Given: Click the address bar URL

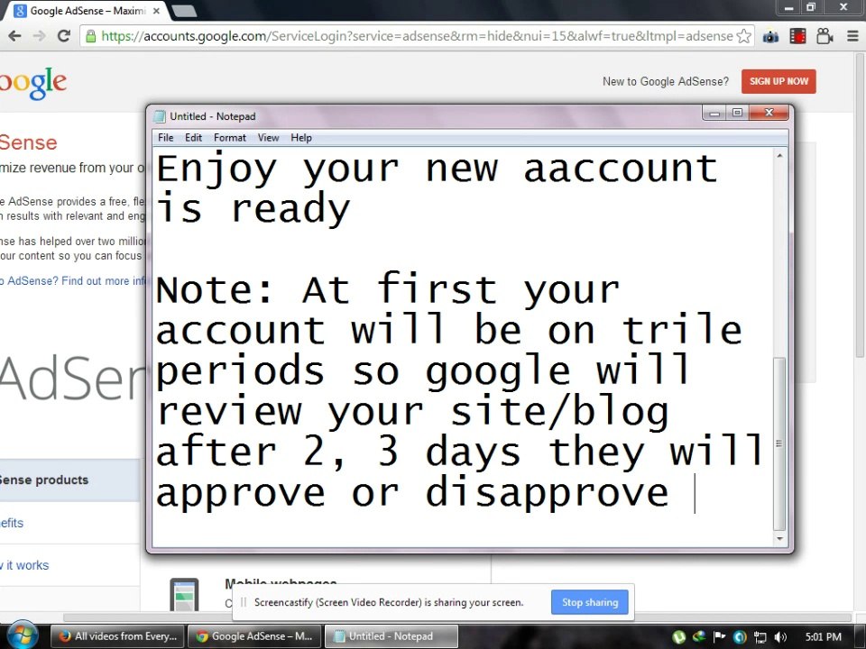Looking at the screenshot, I should 417,36.
